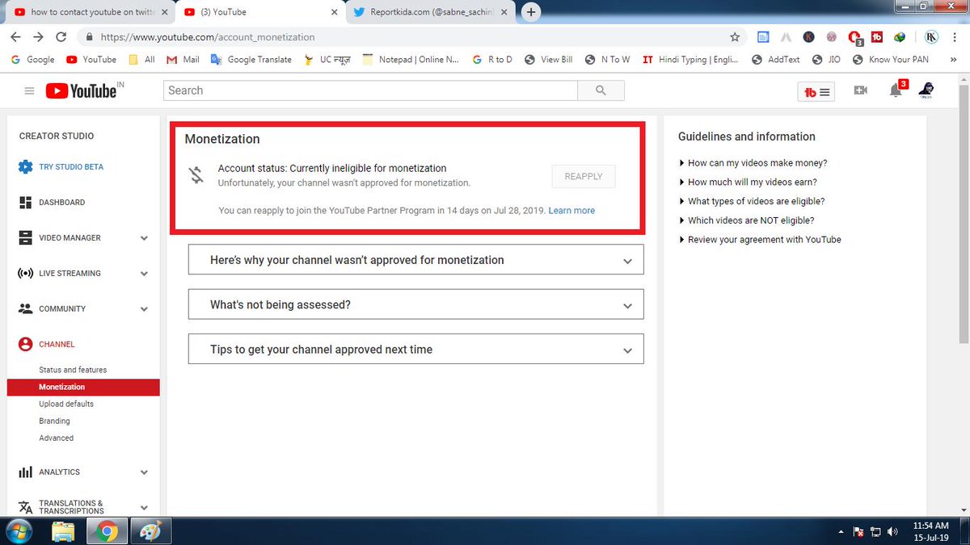Viewport: 970px width, 545px height.
Task: Select the (3) YouTube browser tab
Action: click(x=259, y=12)
